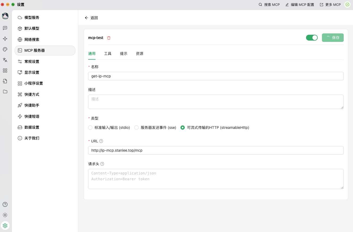Image resolution: width=353 pixels, height=232 pixels.
Task: Open the paintings palette icon
Action: [5, 49]
